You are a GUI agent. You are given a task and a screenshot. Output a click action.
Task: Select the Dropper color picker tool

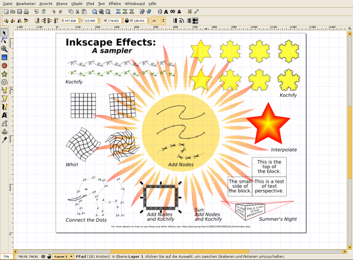point(4,140)
